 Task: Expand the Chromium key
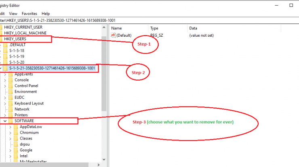10,133
